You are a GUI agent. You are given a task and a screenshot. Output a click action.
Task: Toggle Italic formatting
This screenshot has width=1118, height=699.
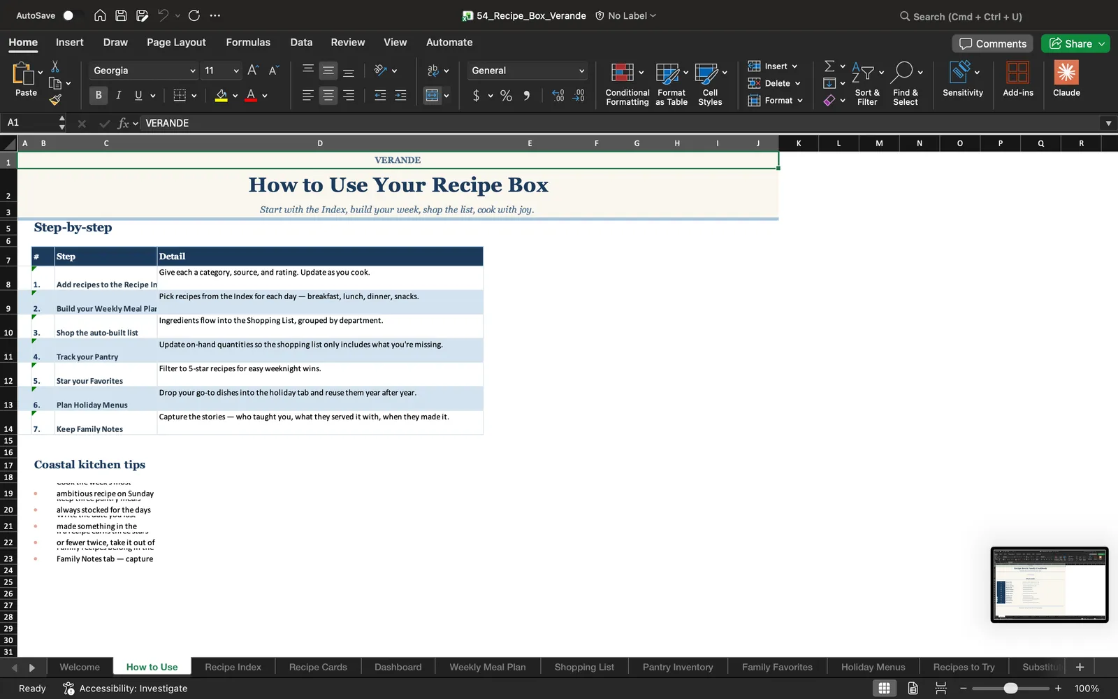[x=118, y=95]
